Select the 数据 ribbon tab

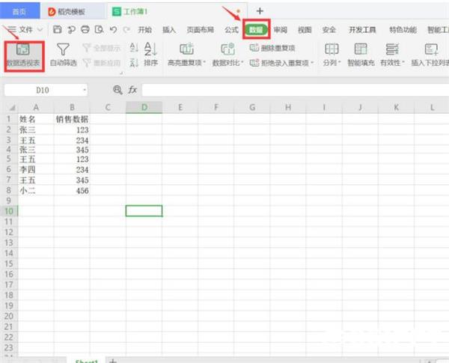tap(256, 29)
